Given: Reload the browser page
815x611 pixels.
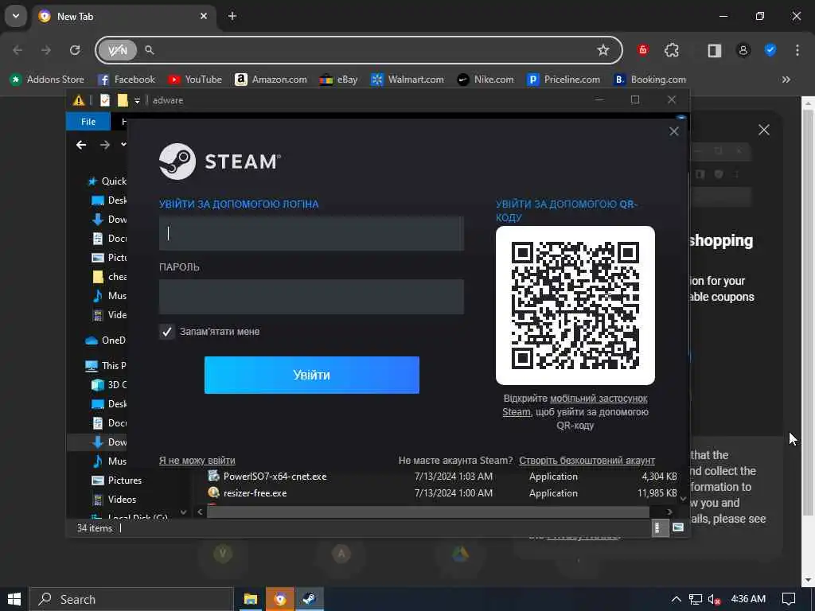Looking at the screenshot, I should [75, 50].
